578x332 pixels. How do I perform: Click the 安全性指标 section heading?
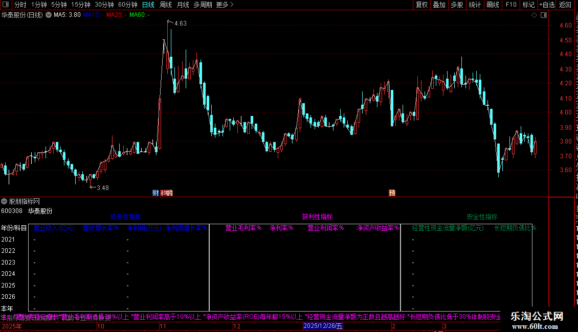pos(482,217)
